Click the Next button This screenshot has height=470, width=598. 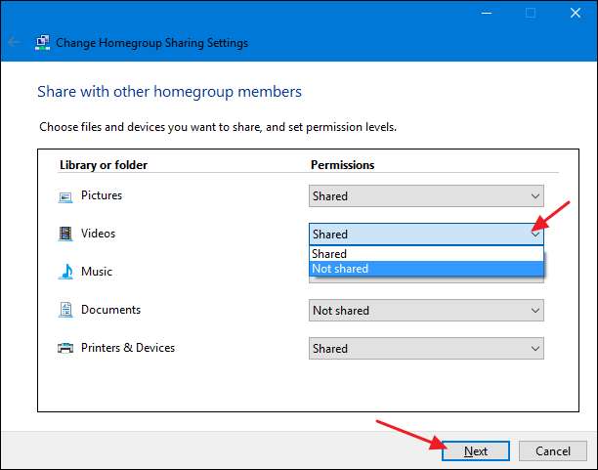(476, 451)
